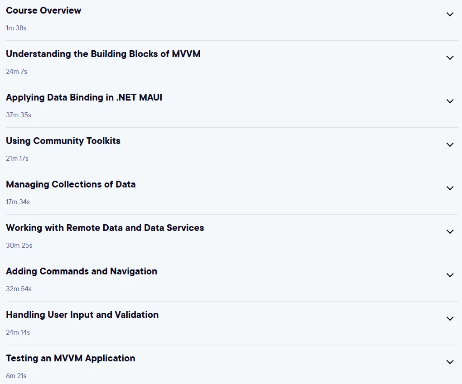Expand the Course Overview chevron
Screen dimensions: 462x384
(x=450, y=14)
